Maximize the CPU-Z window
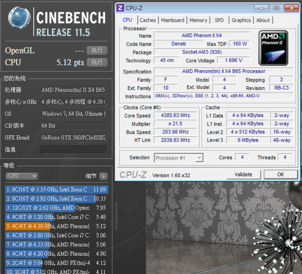Viewport: 302px width, 274px height. tap(277, 8)
